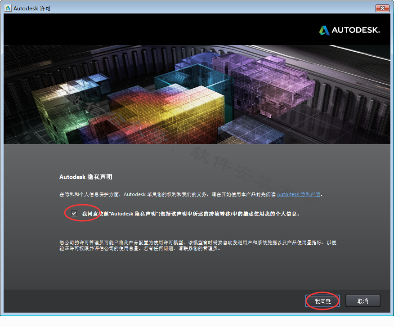Image resolution: width=394 pixels, height=327 pixels.
Task: Click the paragraph beginning 您公司的许可管理员
Action: tap(198, 246)
